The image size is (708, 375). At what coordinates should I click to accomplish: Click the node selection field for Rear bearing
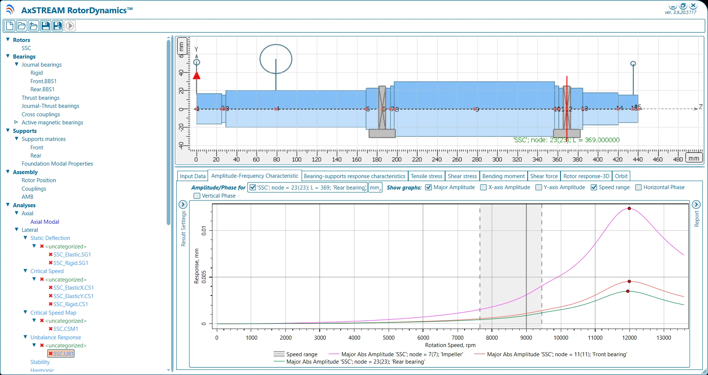tap(308, 187)
